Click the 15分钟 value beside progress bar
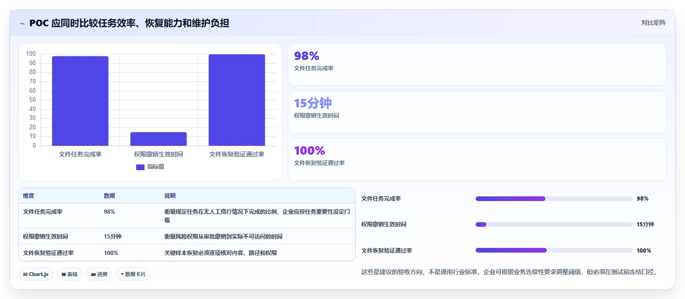Image resolution: width=685 pixels, height=299 pixels. 645,224
